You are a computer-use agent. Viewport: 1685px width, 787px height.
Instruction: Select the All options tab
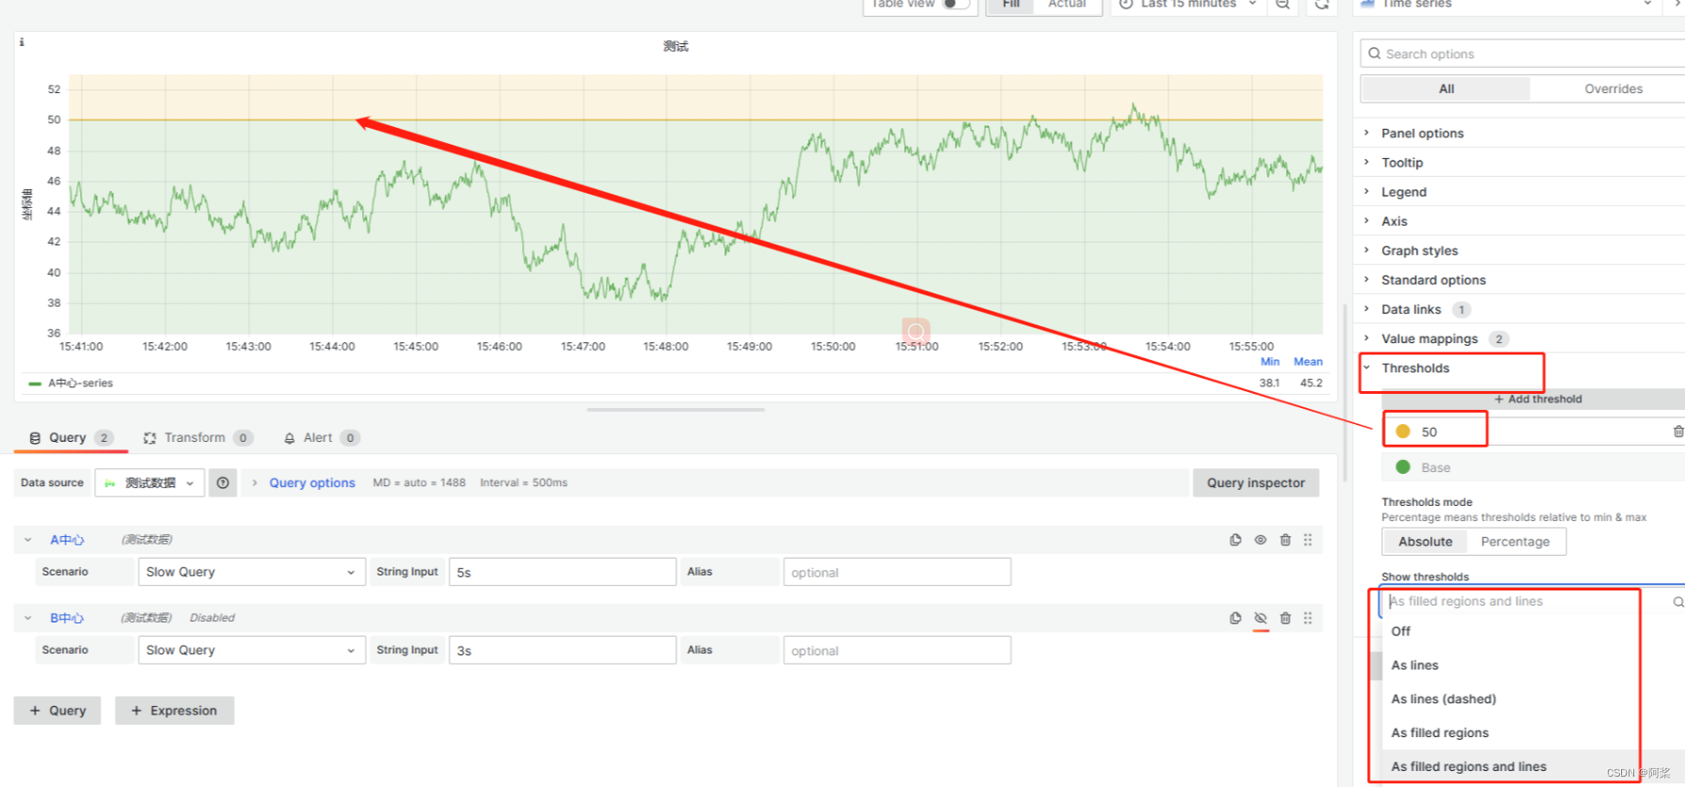click(1446, 88)
